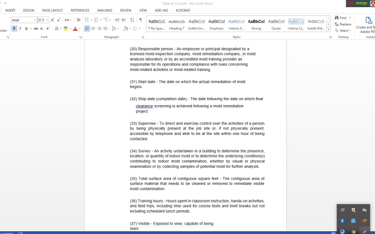Apply the Heading 7 style
375x234 pixels.
176,25
